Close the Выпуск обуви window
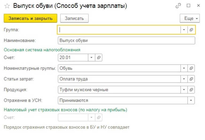The image size is (205, 140). tap(198, 6)
